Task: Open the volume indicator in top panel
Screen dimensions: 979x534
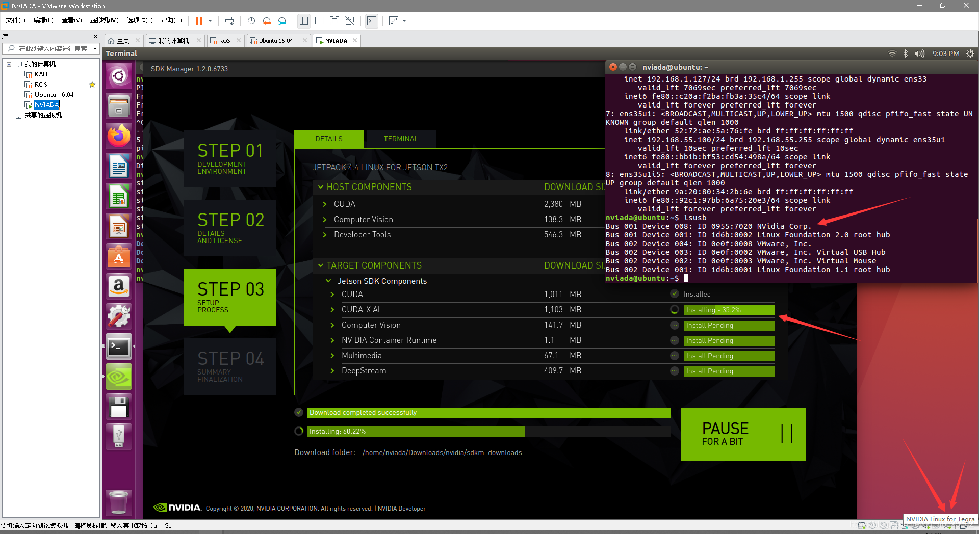Action: pyautogui.click(x=919, y=54)
